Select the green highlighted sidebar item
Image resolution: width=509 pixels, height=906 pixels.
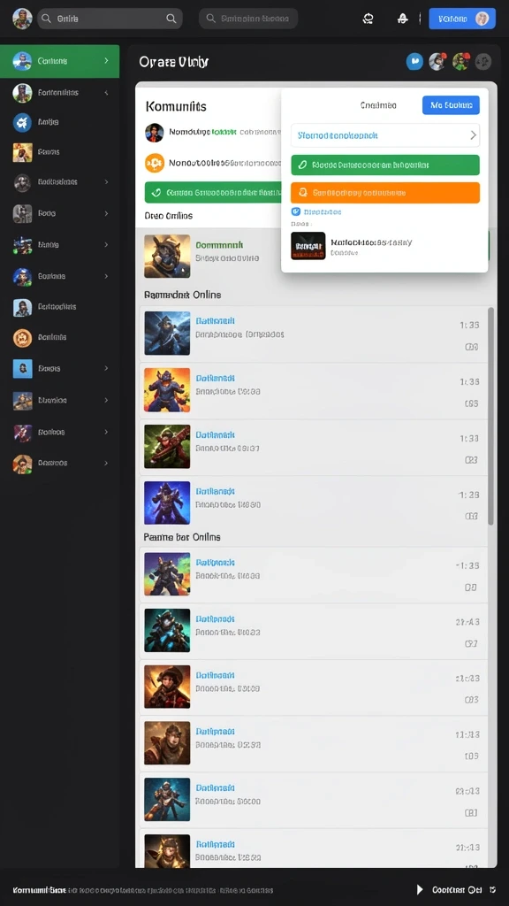pos(59,61)
